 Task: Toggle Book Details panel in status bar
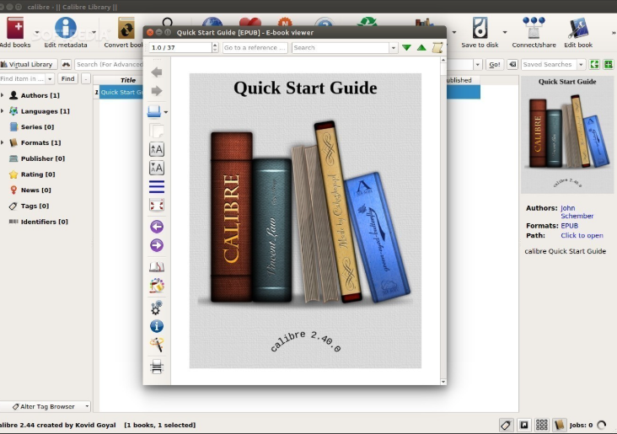pyautogui.click(x=559, y=425)
